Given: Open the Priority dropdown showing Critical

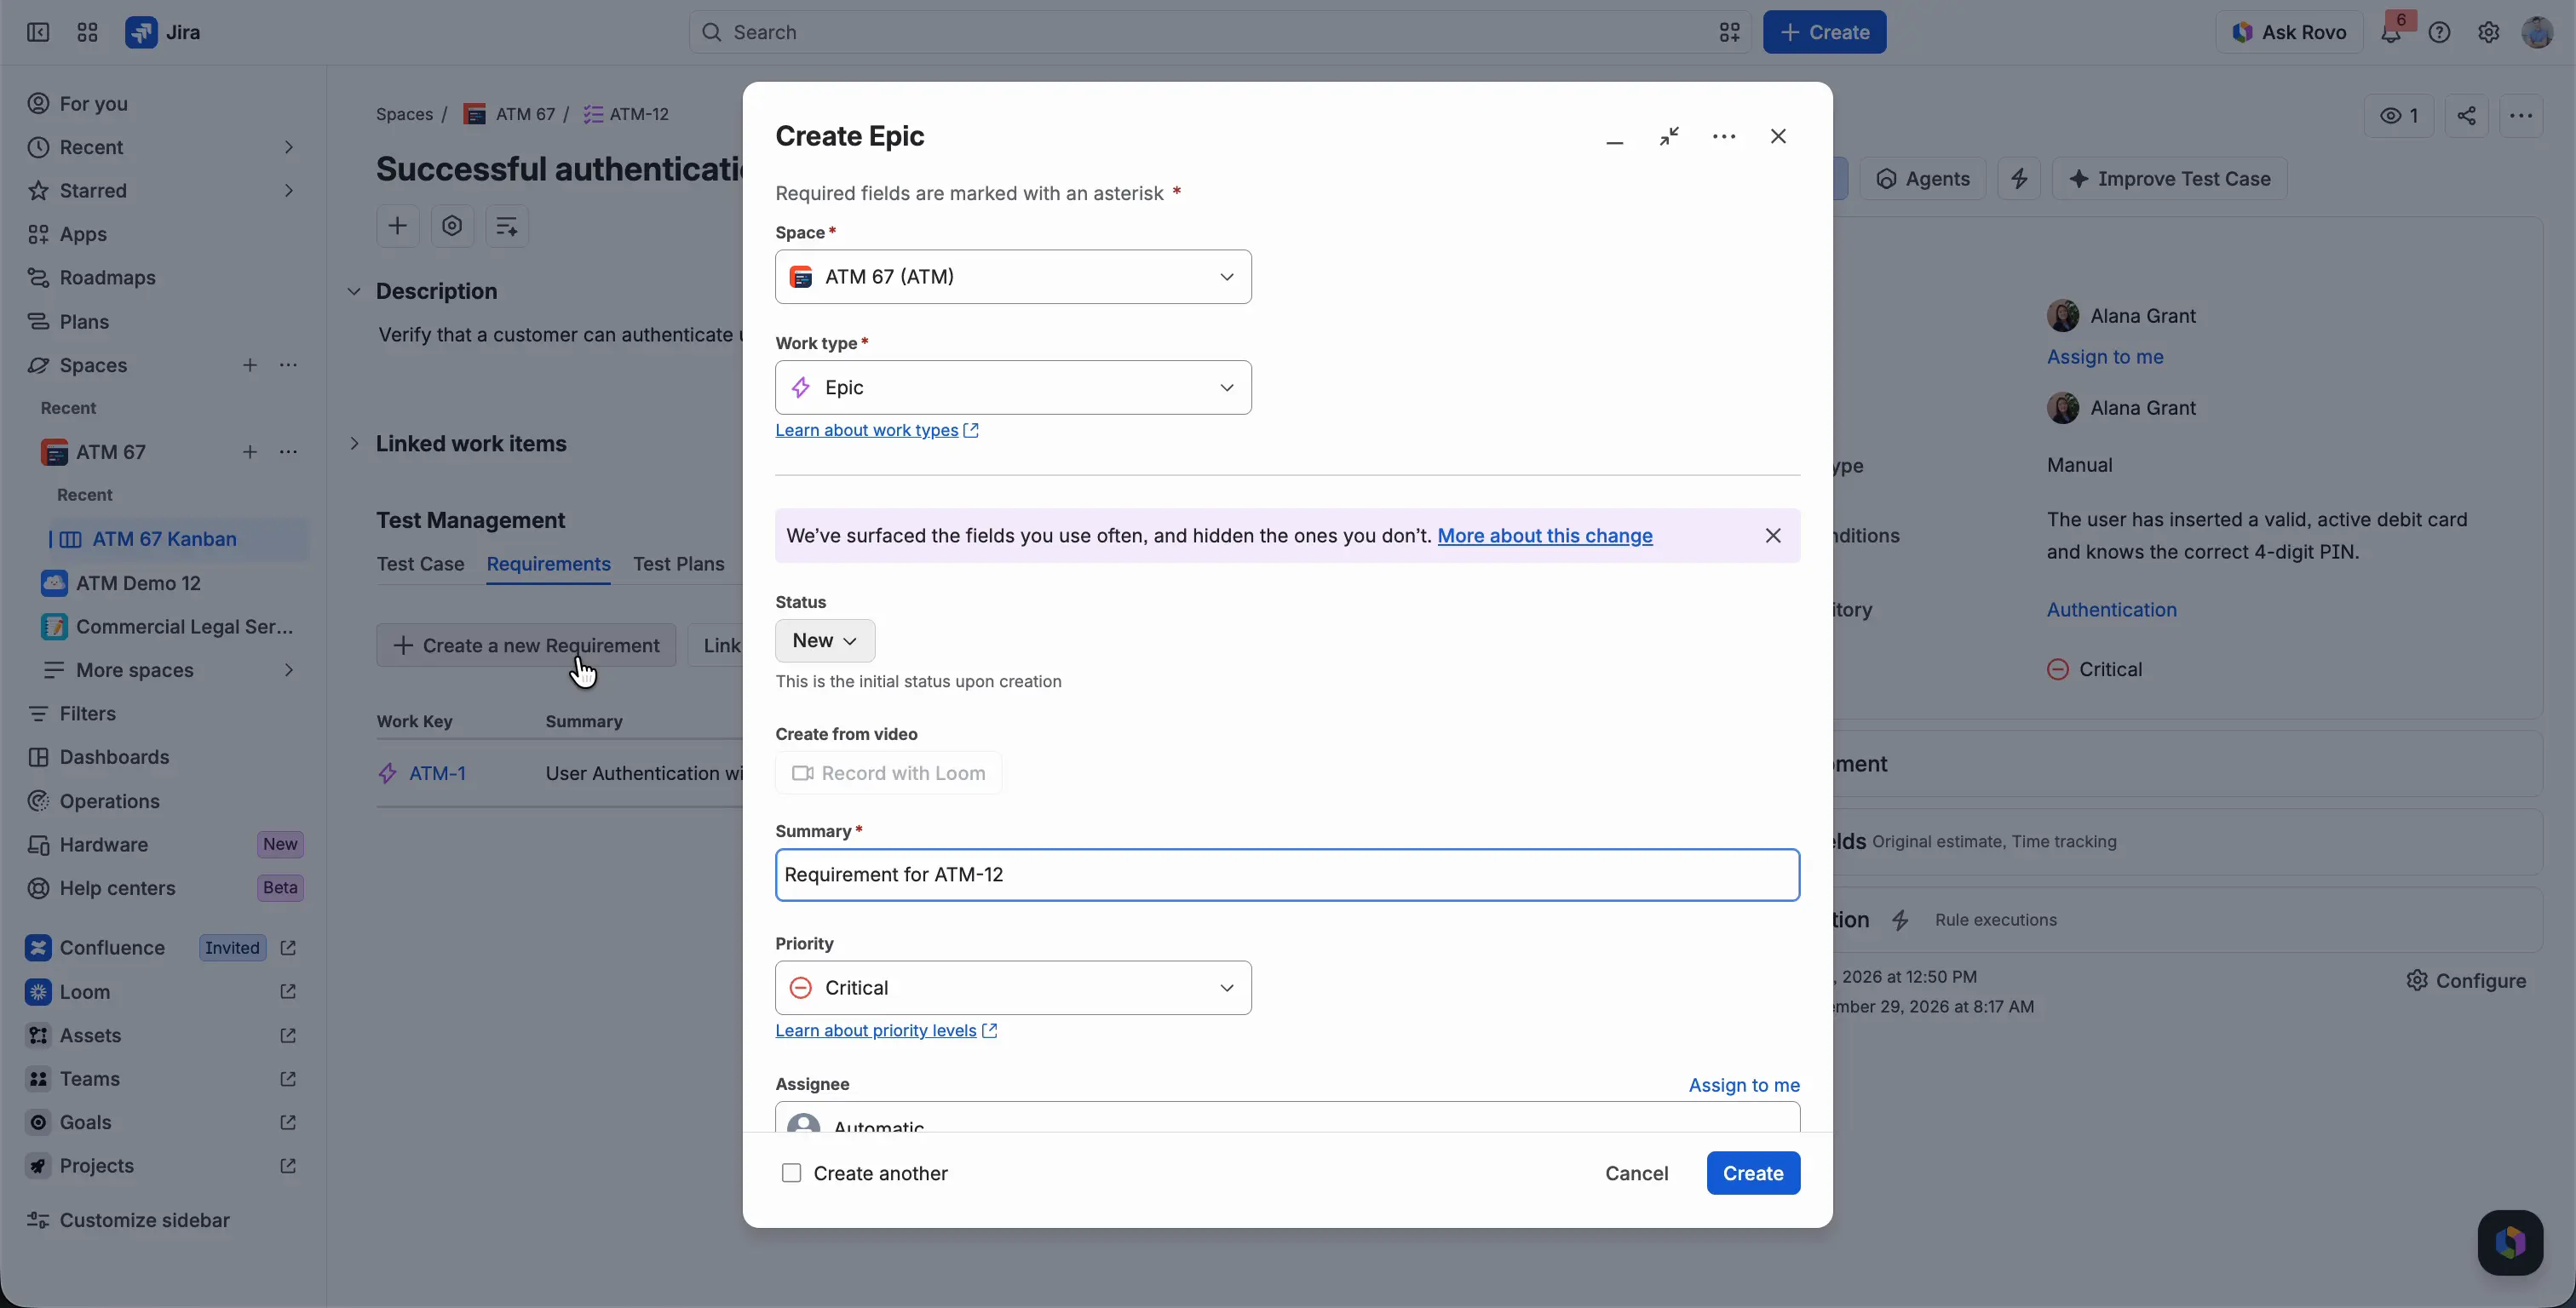Looking at the screenshot, I should [1013, 988].
